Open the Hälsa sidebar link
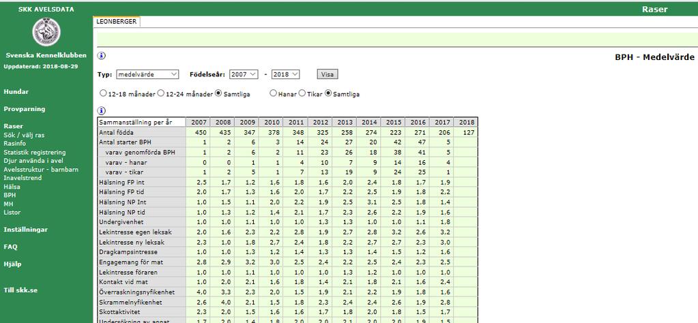This screenshot has height=323, width=698. (x=12, y=187)
